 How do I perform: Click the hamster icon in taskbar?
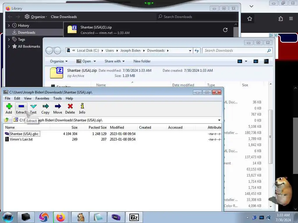[81, 217]
